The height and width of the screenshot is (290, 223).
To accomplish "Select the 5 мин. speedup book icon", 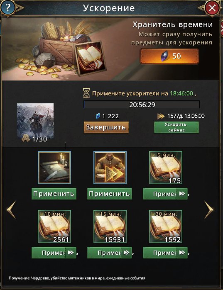I will [166, 168].
